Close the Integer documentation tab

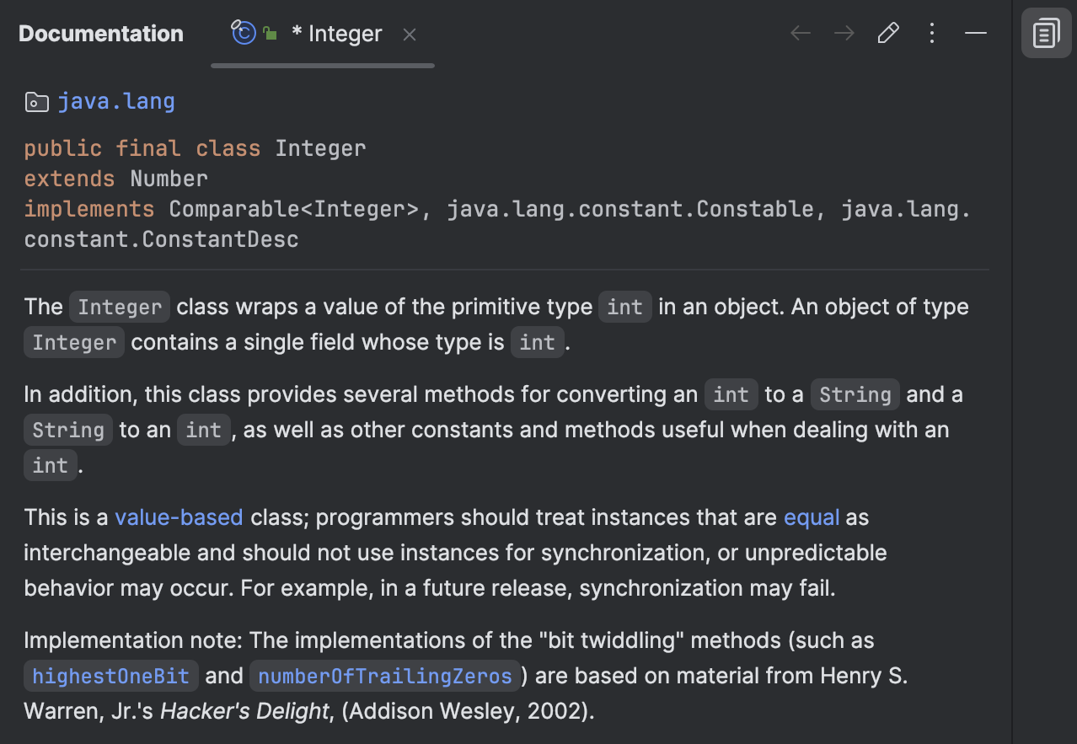coord(409,34)
